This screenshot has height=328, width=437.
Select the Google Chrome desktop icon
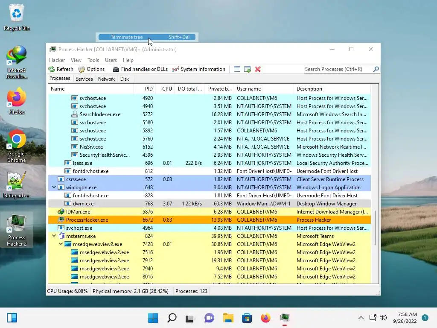(x=17, y=146)
